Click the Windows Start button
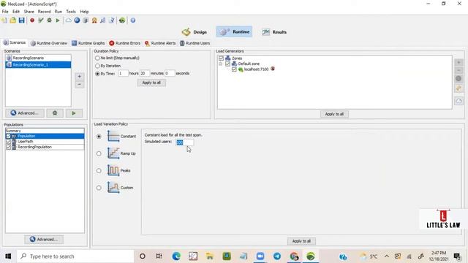 (8, 256)
